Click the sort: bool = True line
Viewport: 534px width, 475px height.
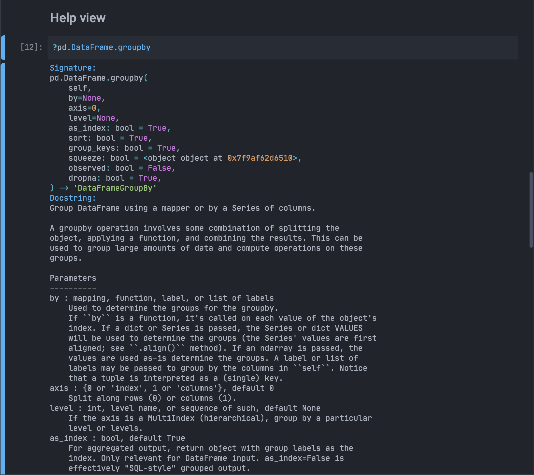click(x=110, y=138)
